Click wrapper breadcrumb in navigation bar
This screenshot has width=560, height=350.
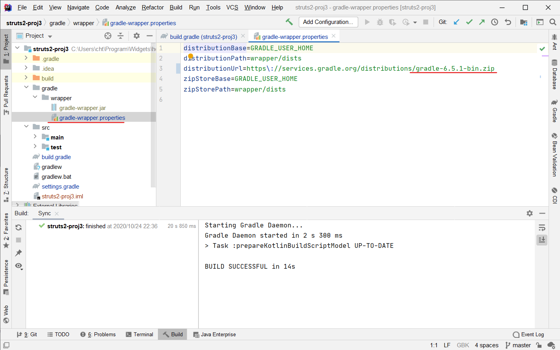[83, 23]
